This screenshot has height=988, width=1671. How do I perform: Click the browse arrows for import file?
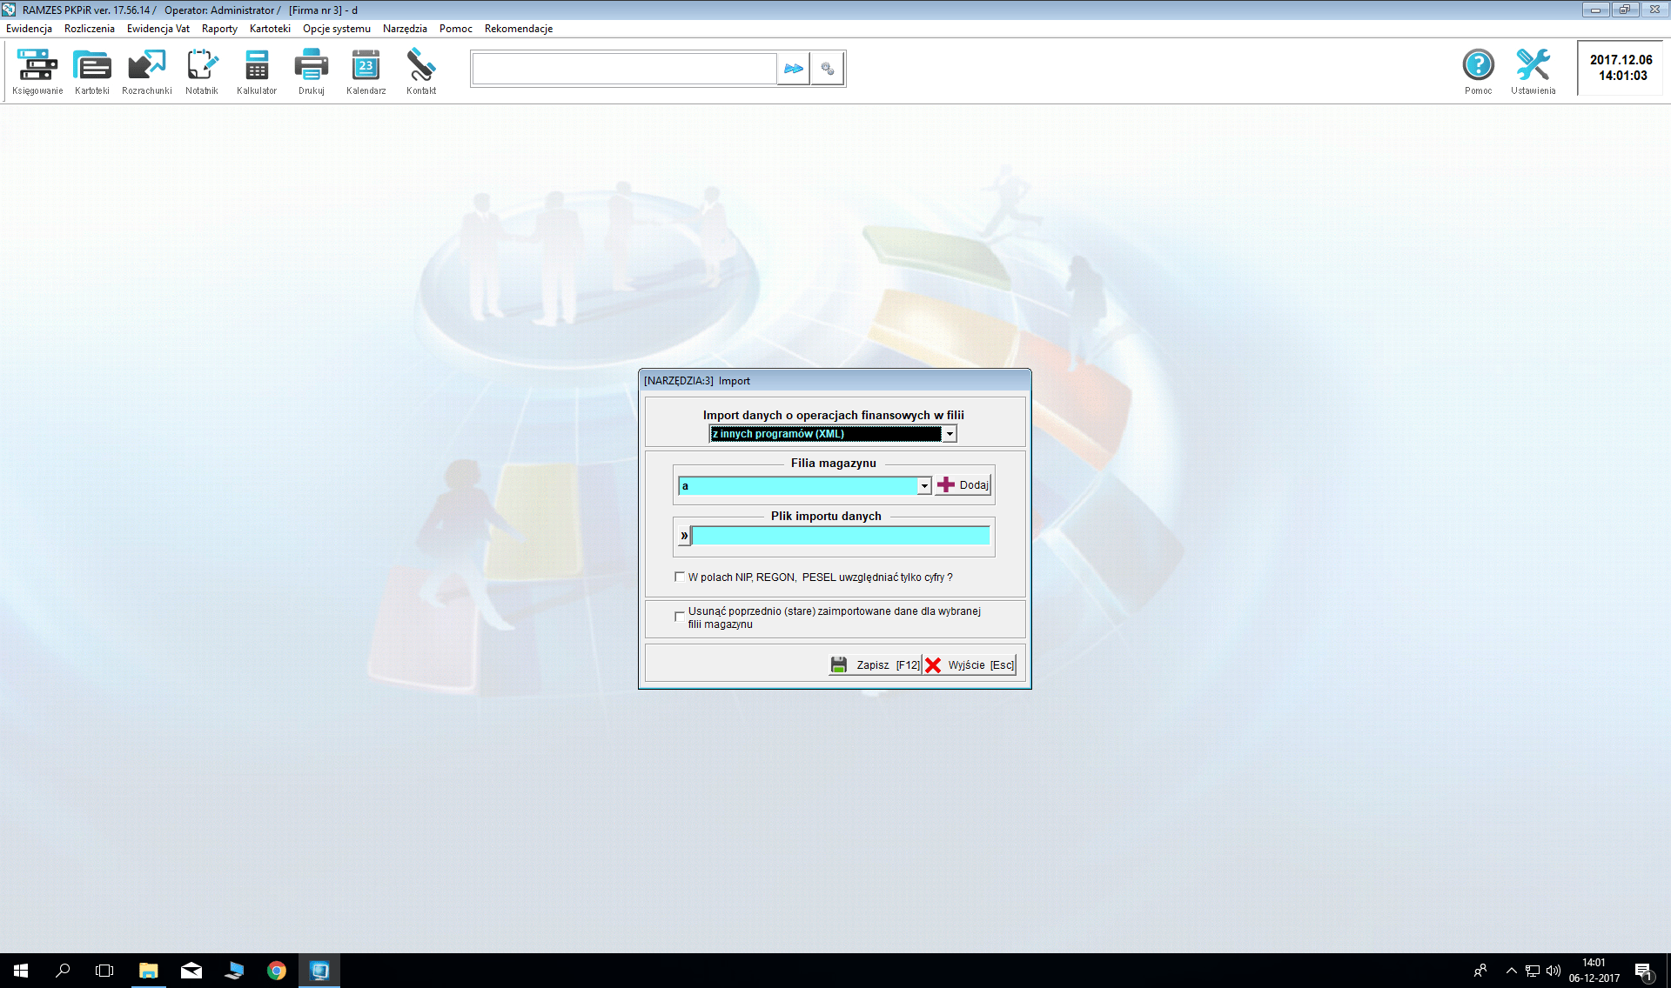[684, 536]
